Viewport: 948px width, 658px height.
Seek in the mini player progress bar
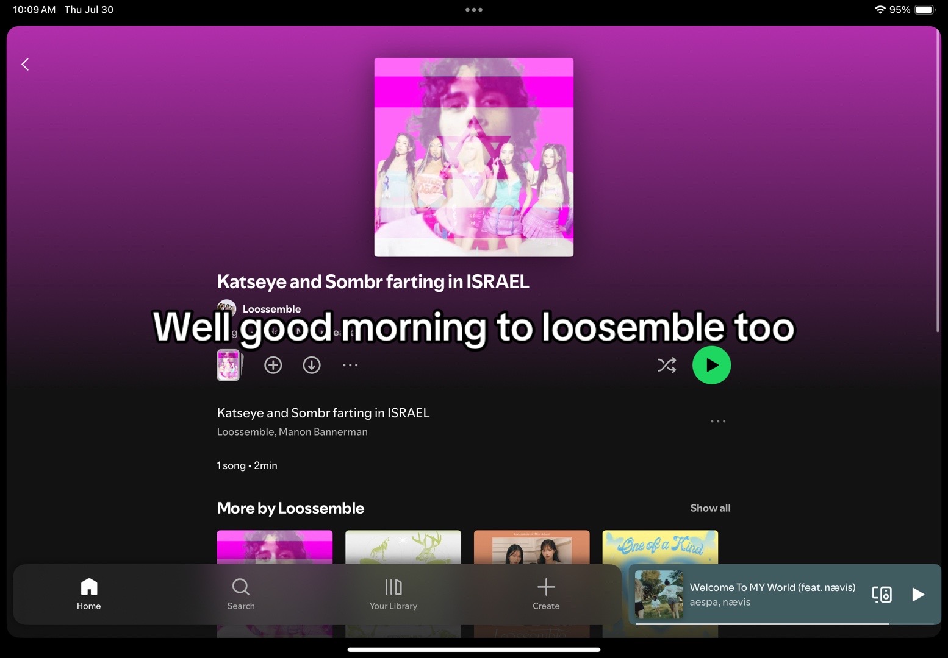785,624
